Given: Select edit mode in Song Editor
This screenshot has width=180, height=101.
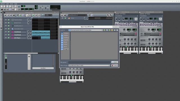Looking at the screenshot, I should coord(30,15).
